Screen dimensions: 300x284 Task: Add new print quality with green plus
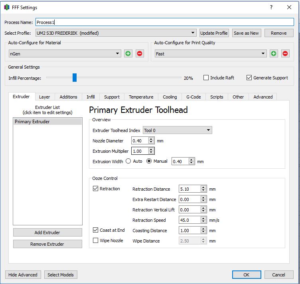274,53
